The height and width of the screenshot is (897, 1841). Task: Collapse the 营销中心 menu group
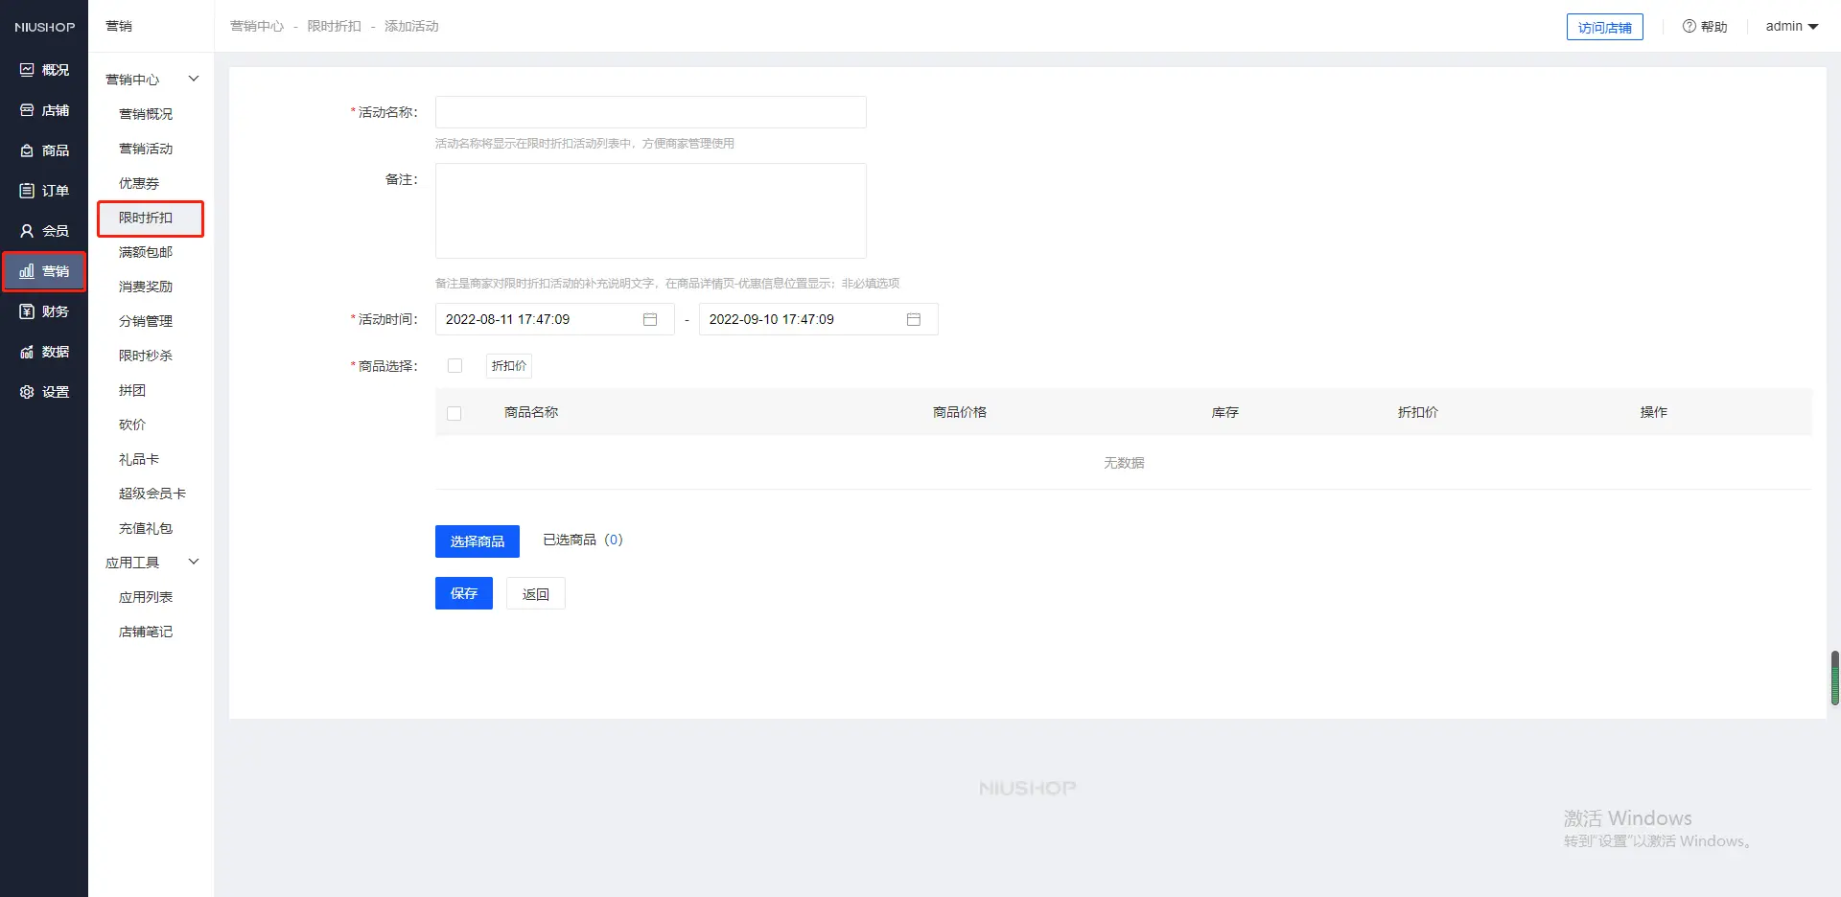pos(193,79)
